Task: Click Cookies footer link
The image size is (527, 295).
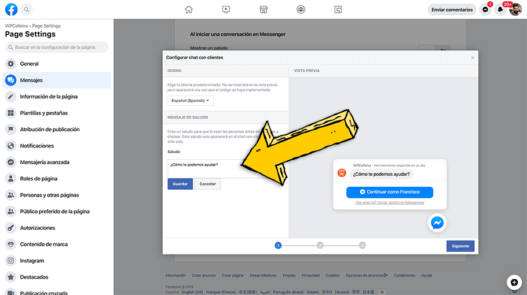Action: pos(332,275)
